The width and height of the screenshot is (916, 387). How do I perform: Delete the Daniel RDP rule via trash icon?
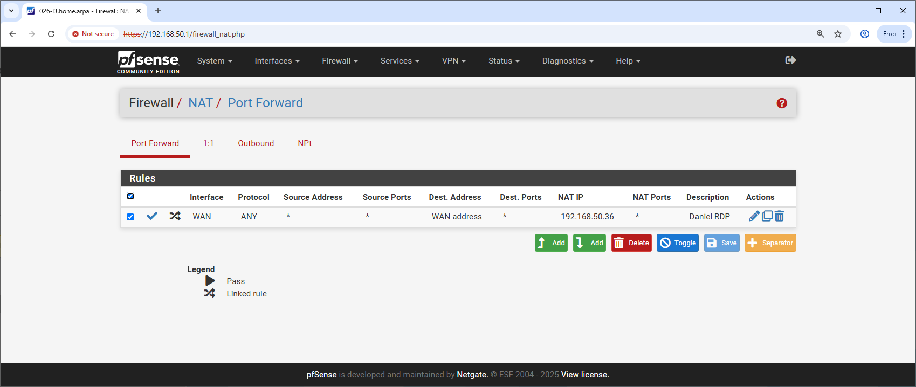(780, 216)
